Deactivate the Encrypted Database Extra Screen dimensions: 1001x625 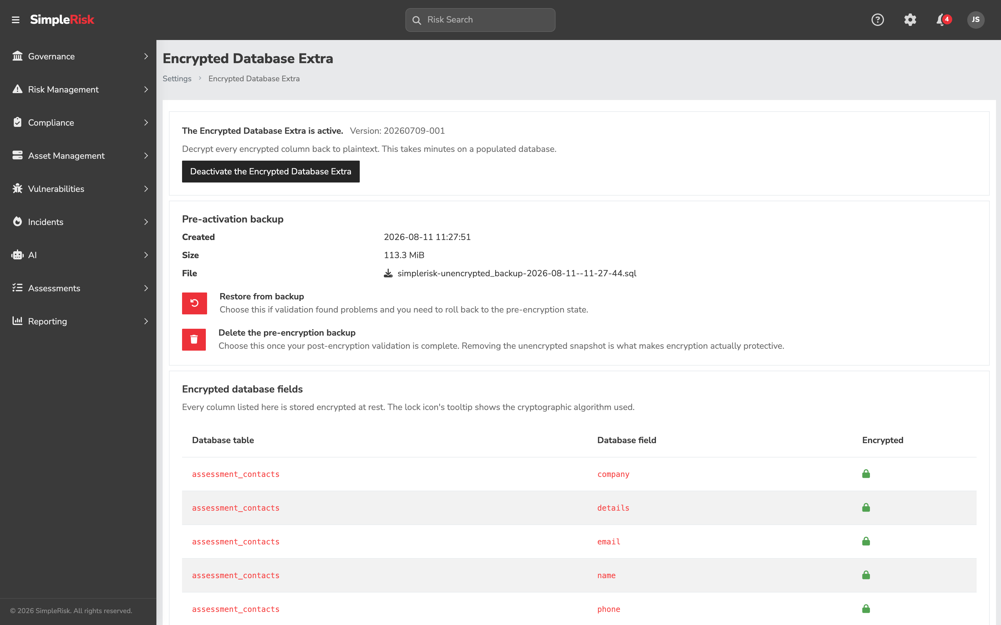pyautogui.click(x=271, y=171)
